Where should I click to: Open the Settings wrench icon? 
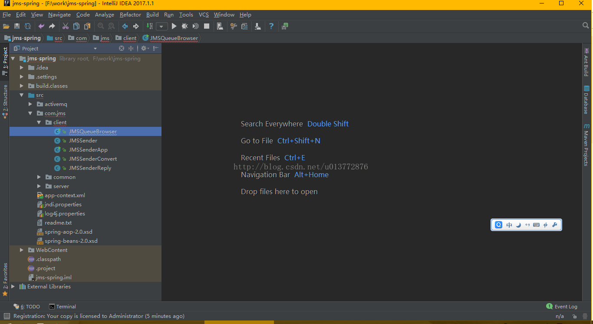[234, 26]
